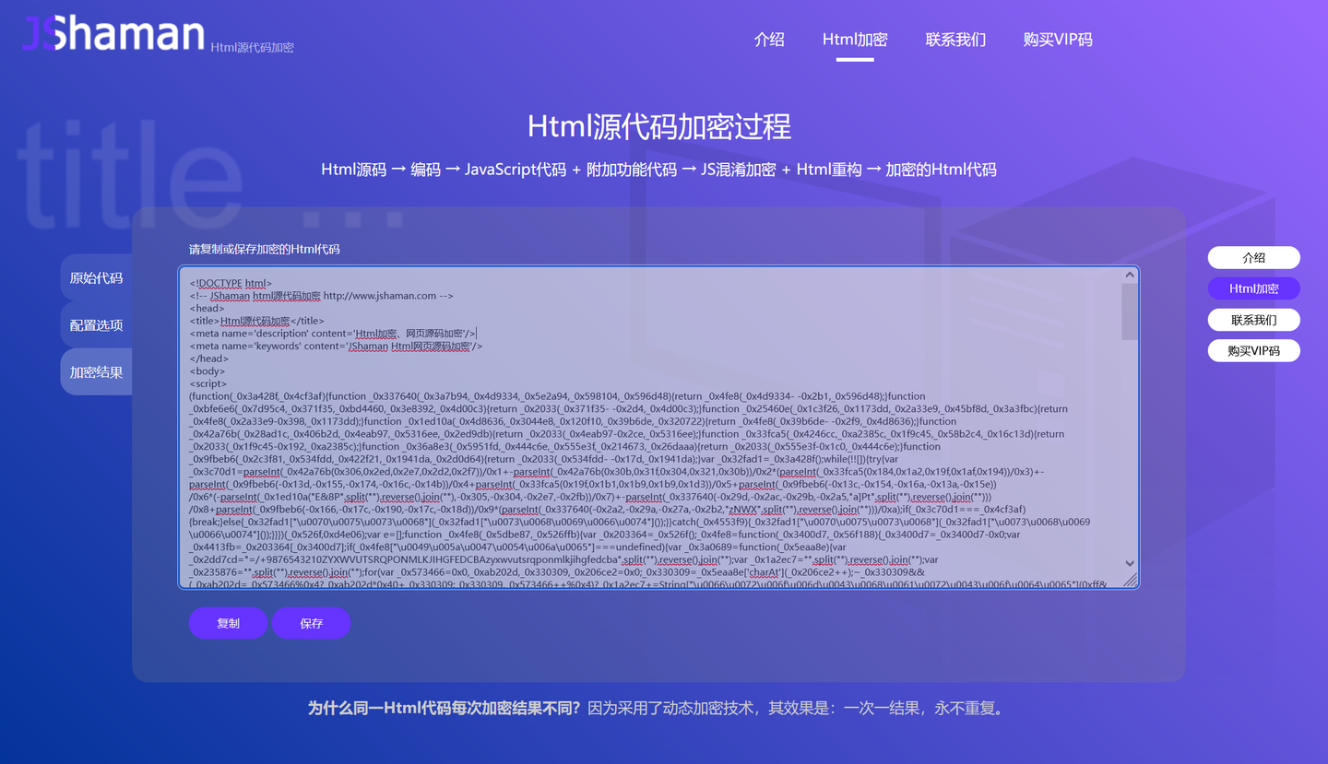This screenshot has height=764, width=1328.
Task: Switch to the 配置选项 tab
Action: click(96, 325)
